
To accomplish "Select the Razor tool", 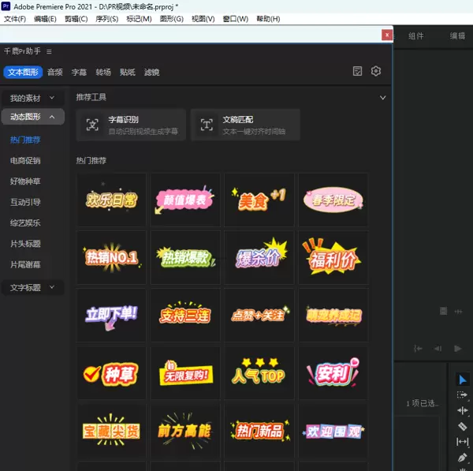I will coord(463,426).
